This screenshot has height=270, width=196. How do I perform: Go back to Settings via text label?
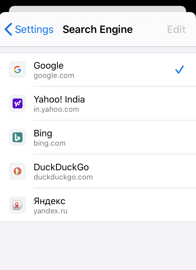pyautogui.click(x=34, y=30)
